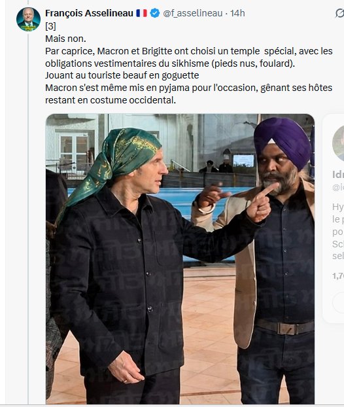This screenshot has height=407, width=344.
Task: Click the Grok icon at top right
Action: pos(339,13)
